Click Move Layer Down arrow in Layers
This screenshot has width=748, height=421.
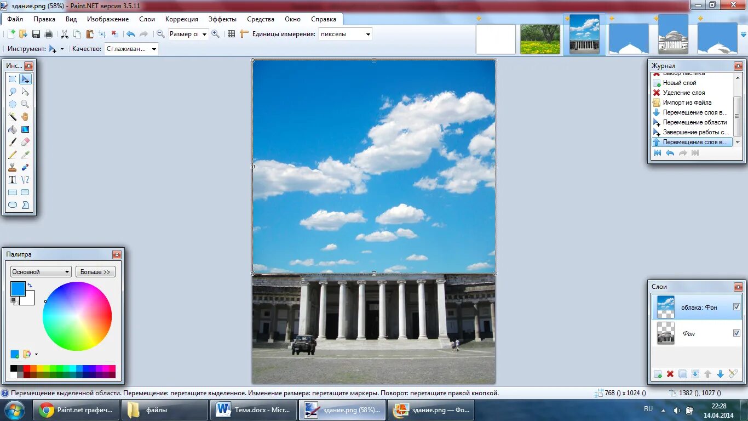(721, 374)
